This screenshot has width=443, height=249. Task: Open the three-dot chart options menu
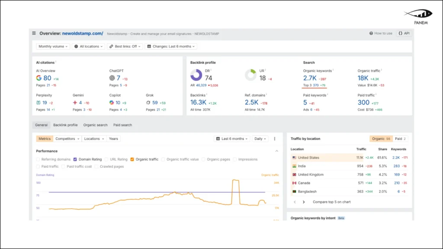[x=275, y=139]
